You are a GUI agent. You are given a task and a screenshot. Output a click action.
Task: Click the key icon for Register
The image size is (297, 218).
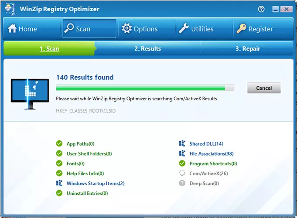pyautogui.click(x=241, y=28)
